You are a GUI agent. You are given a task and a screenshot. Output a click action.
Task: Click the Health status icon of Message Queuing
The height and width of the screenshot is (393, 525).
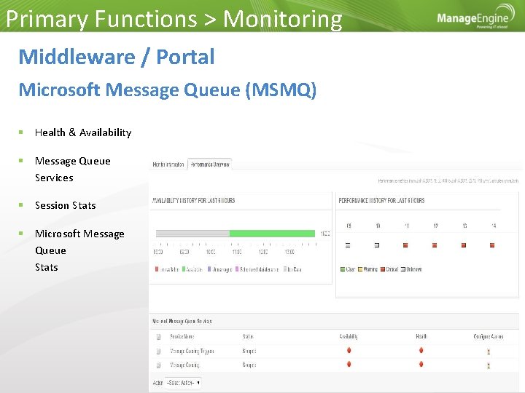click(x=421, y=364)
